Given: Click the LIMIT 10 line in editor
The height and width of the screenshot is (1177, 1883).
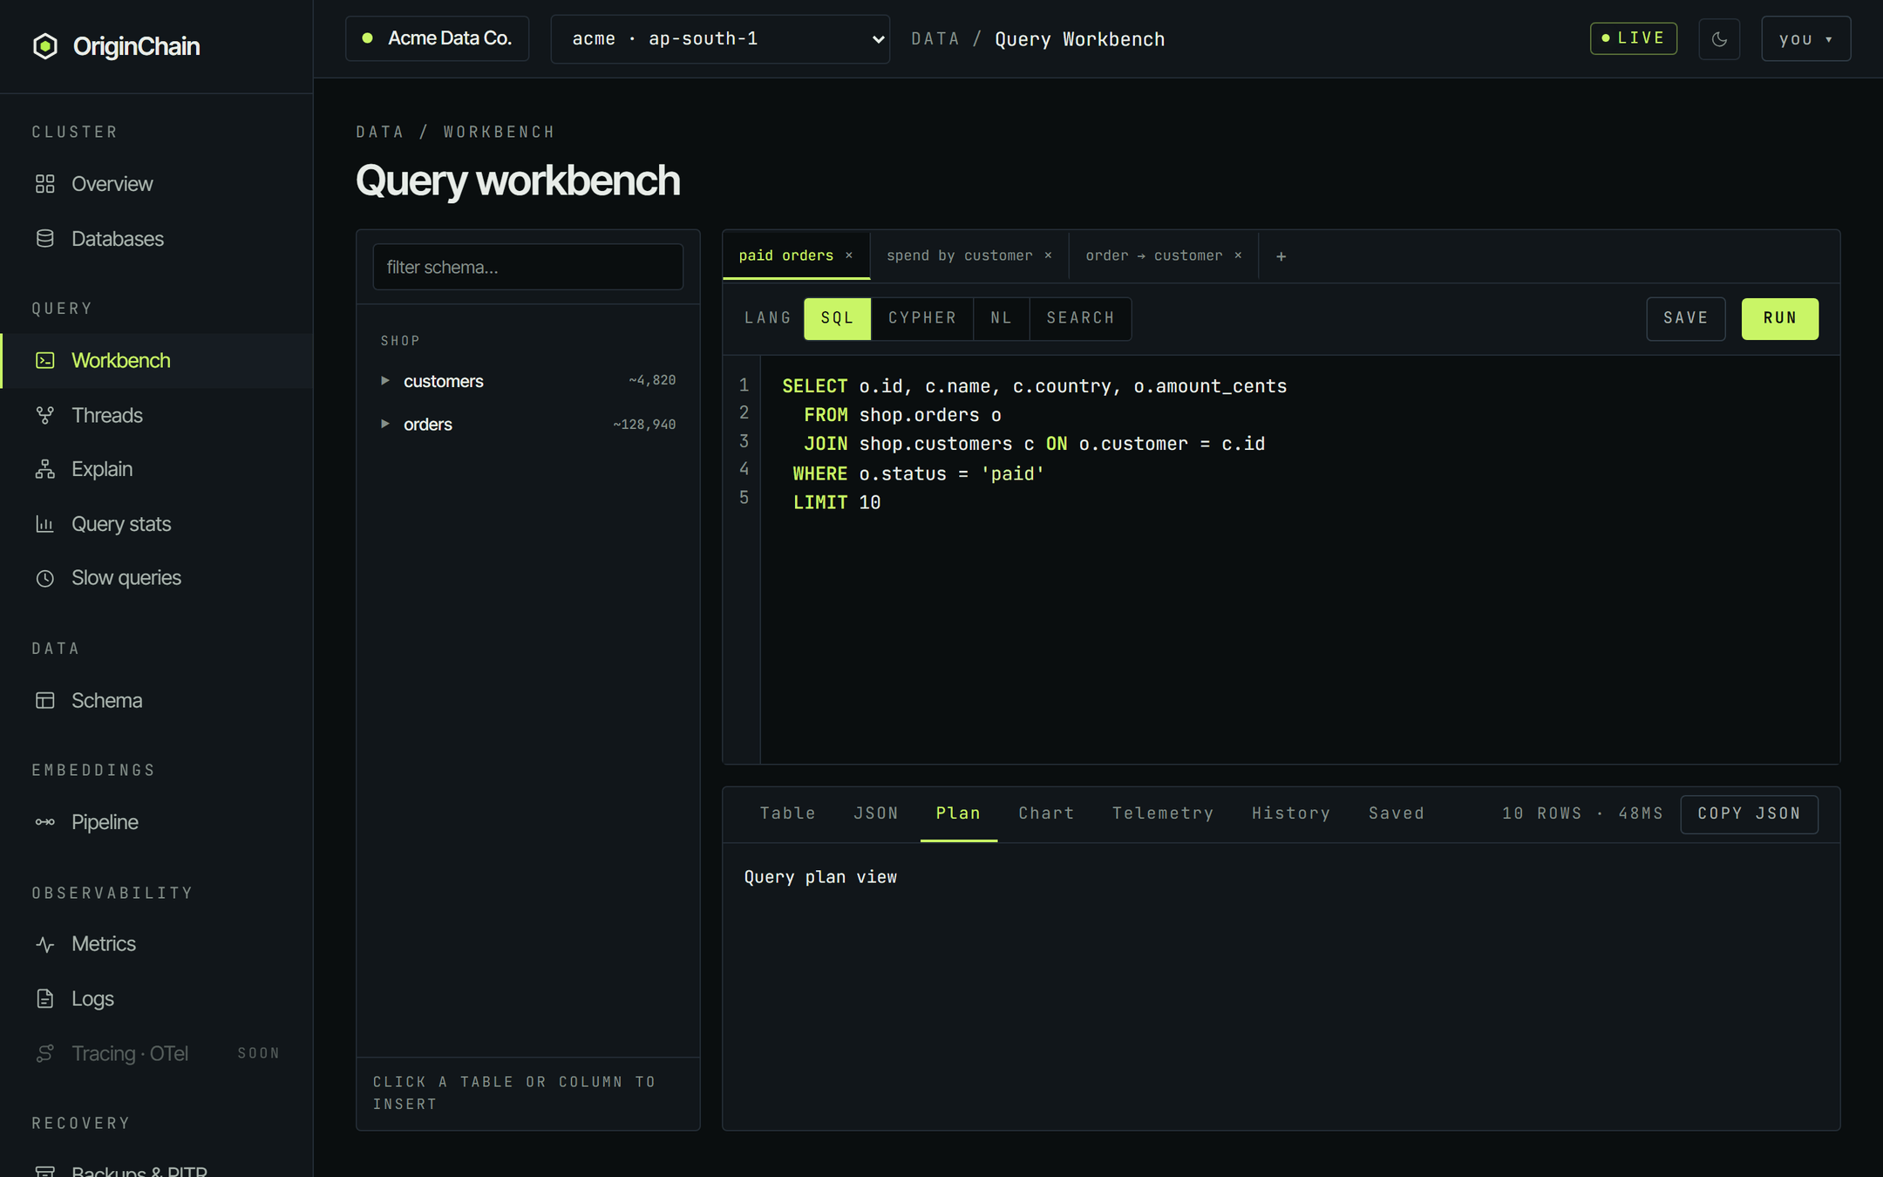Looking at the screenshot, I should click(836, 502).
